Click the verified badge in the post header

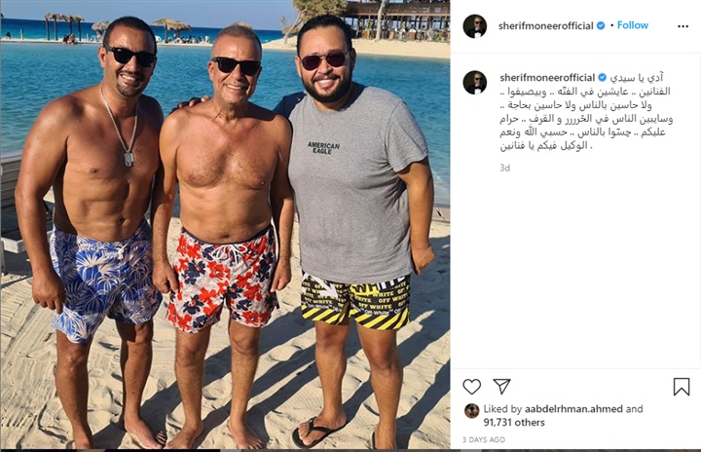601,26
